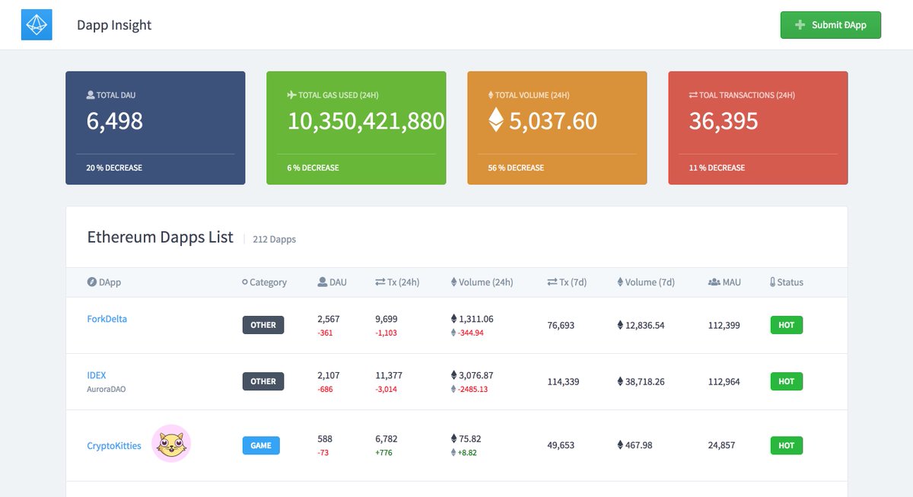Click the HOT status badge for ForkDelta

coord(787,325)
